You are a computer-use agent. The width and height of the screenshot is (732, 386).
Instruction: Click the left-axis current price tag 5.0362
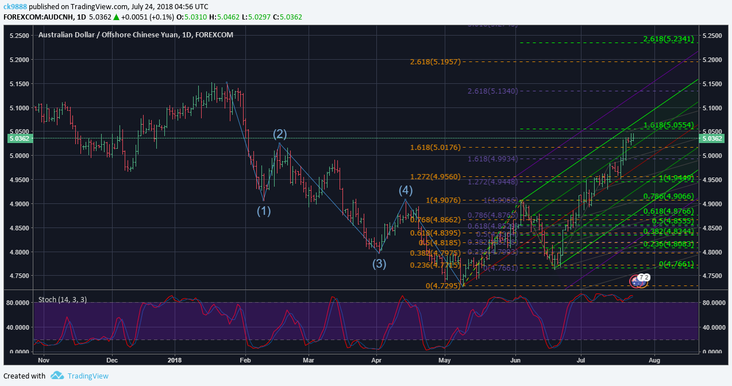(19, 138)
